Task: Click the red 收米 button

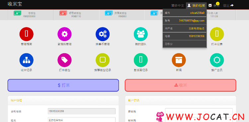Action: [180, 85]
